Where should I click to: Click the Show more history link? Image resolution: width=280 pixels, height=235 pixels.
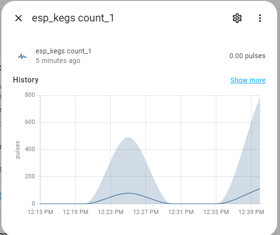[x=248, y=80]
